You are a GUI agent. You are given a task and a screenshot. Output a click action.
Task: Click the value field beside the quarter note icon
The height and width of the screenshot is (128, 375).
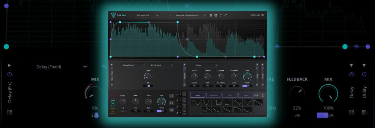coord(181,100)
